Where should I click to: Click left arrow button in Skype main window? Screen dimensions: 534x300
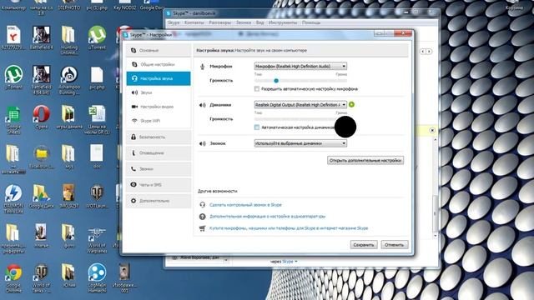click(x=423, y=52)
